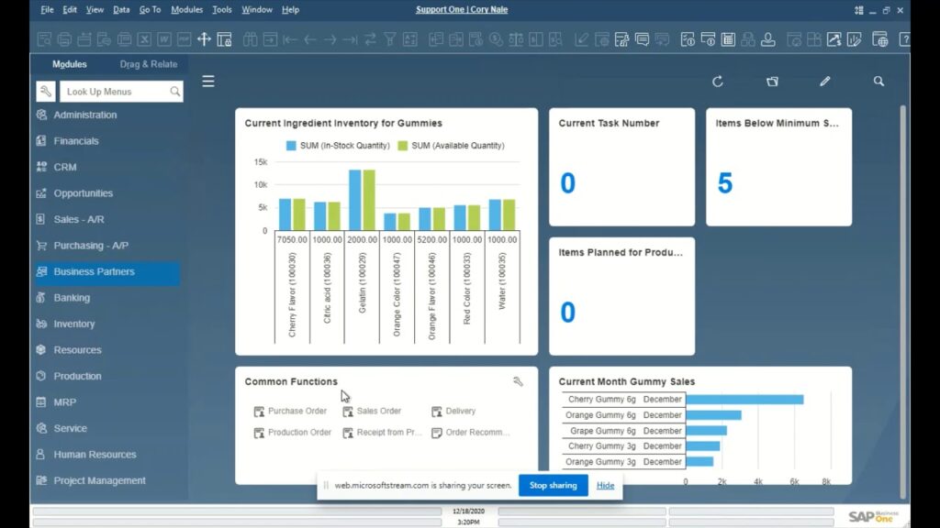Edit the dashboard using the pencil icon
This screenshot has width=940, height=528.
tap(824, 82)
